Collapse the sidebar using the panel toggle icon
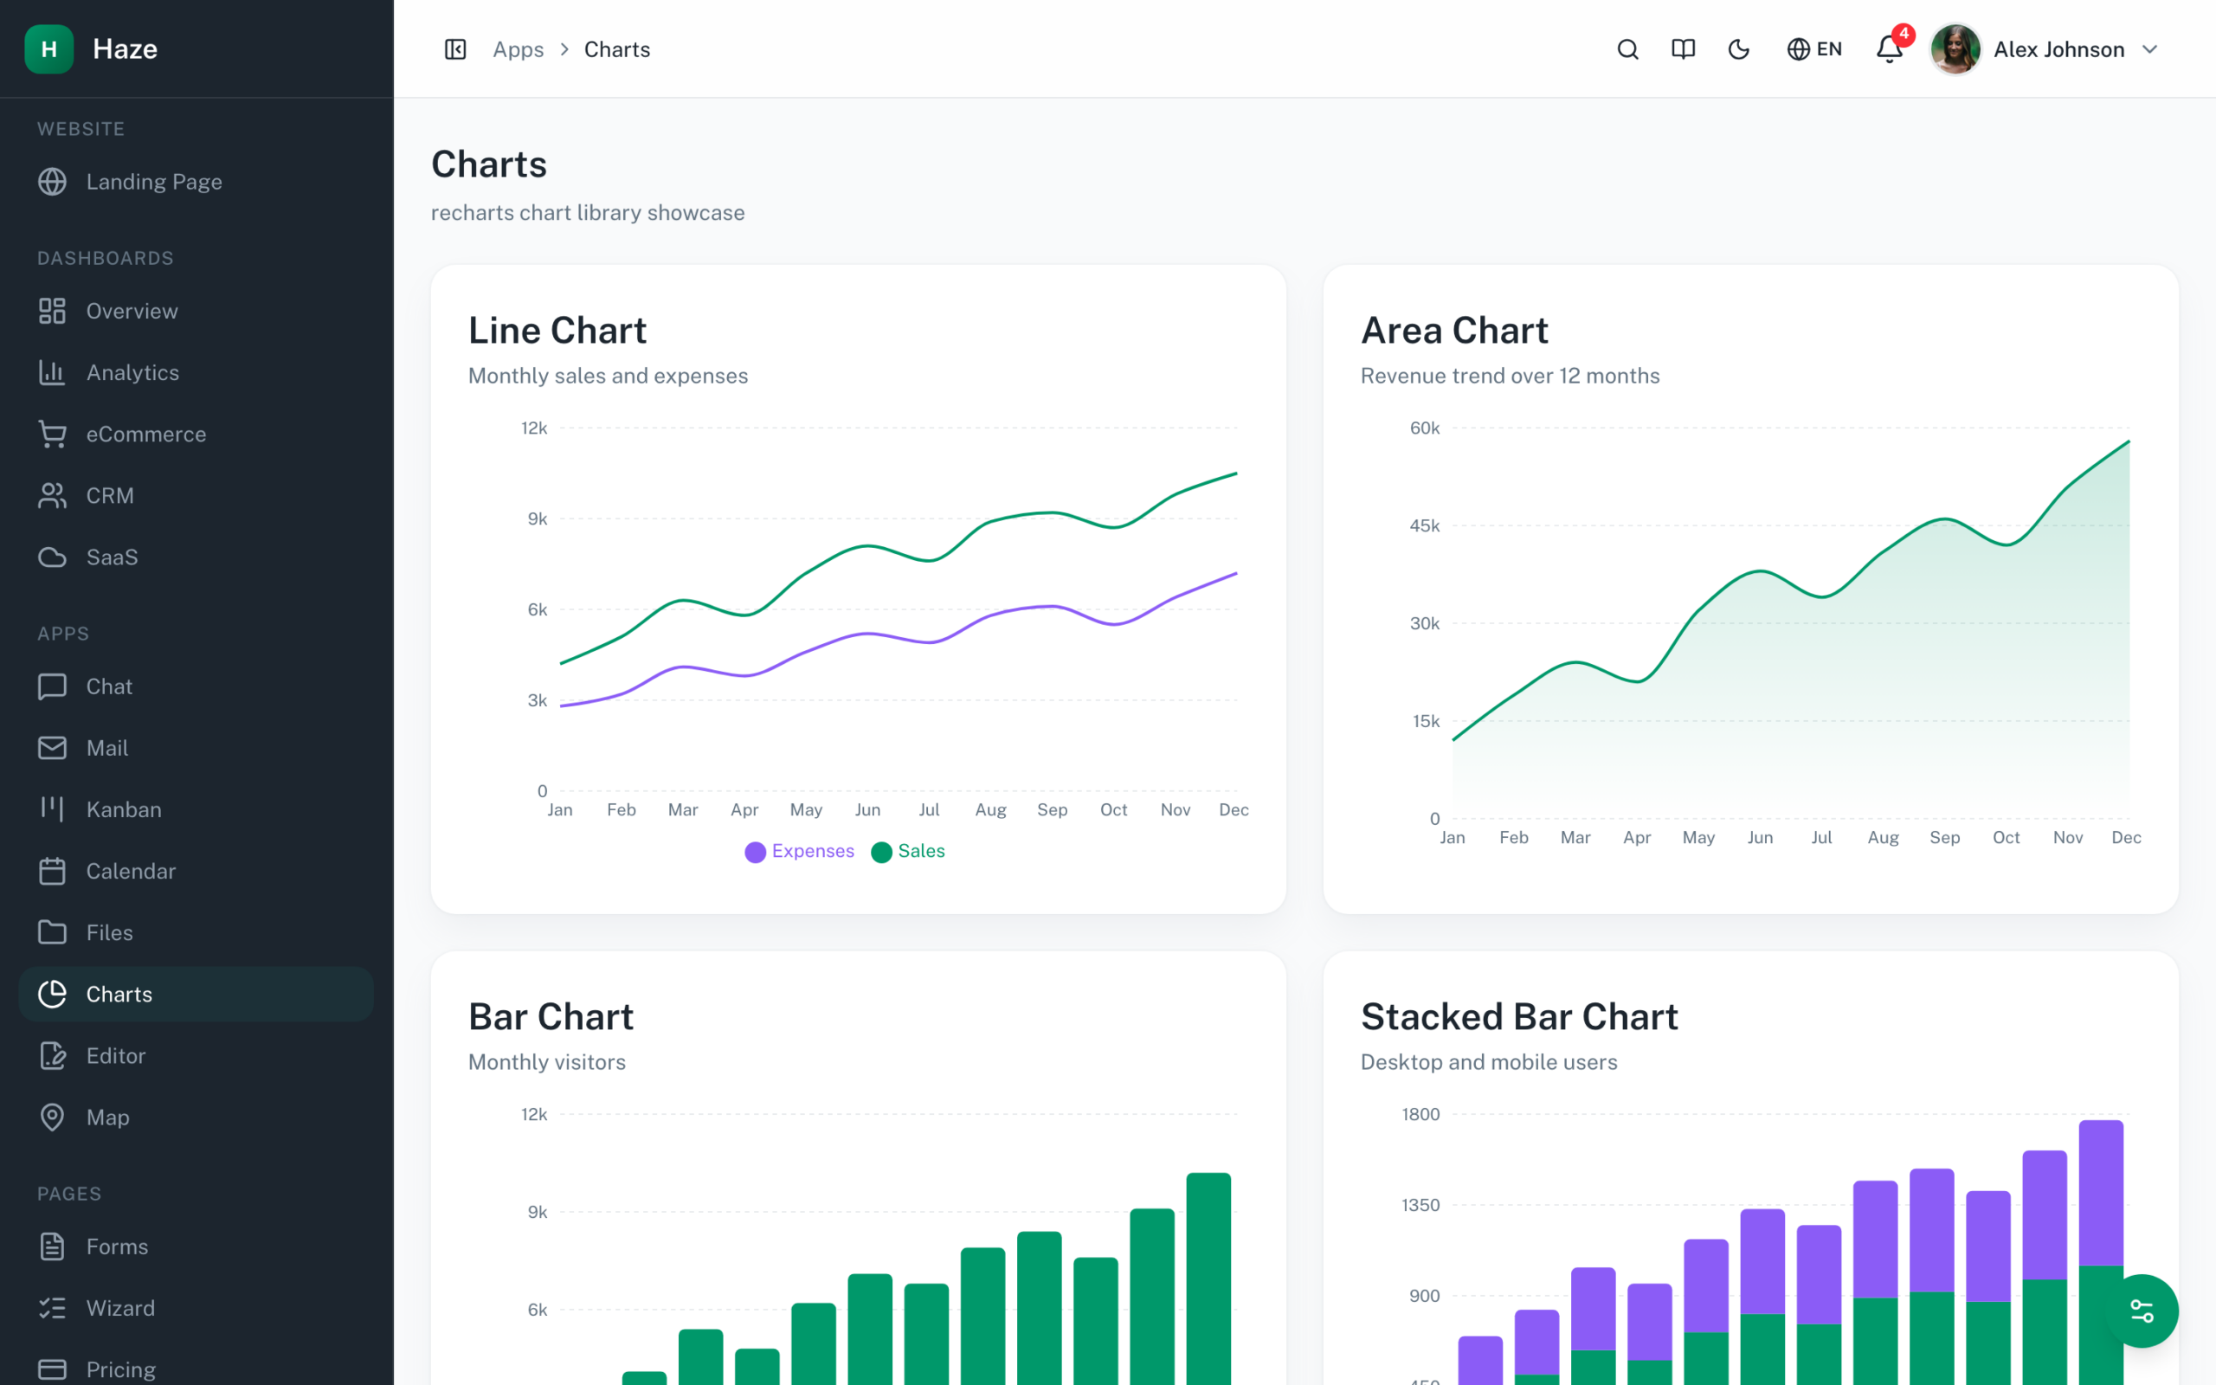This screenshot has height=1385, width=2216. 455,49
